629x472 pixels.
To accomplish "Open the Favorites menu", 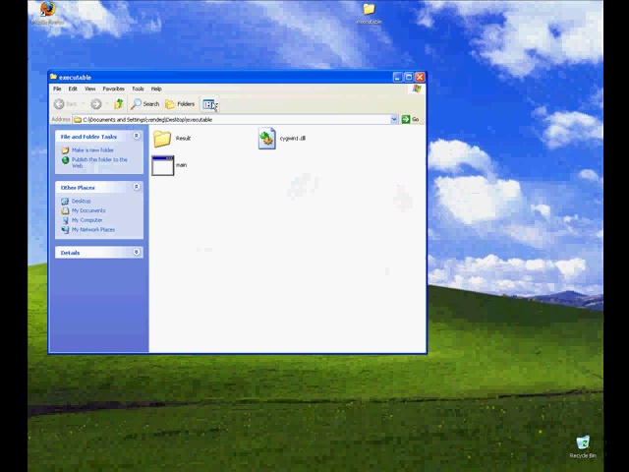I will (x=114, y=88).
